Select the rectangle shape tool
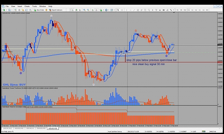The height and width of the screenshot is (134, 224). pyautogui.click(x=163, y=10)
